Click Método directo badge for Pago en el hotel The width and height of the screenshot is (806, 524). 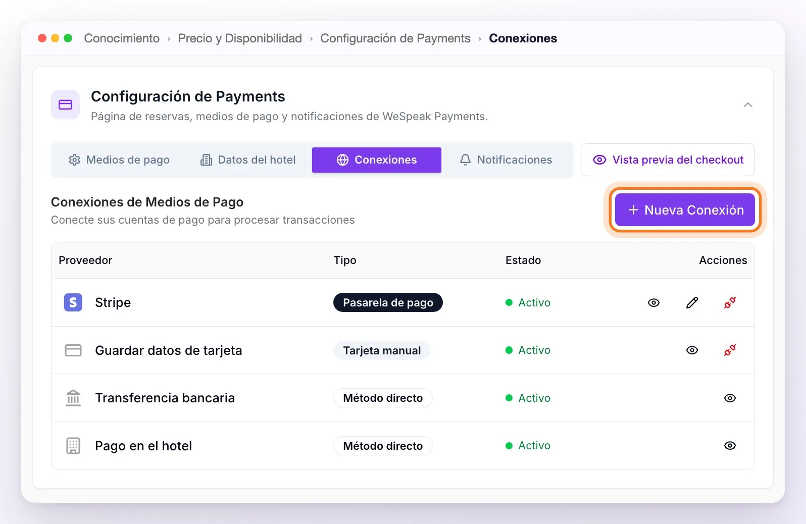pyautogui.click(x=383, y=446)
